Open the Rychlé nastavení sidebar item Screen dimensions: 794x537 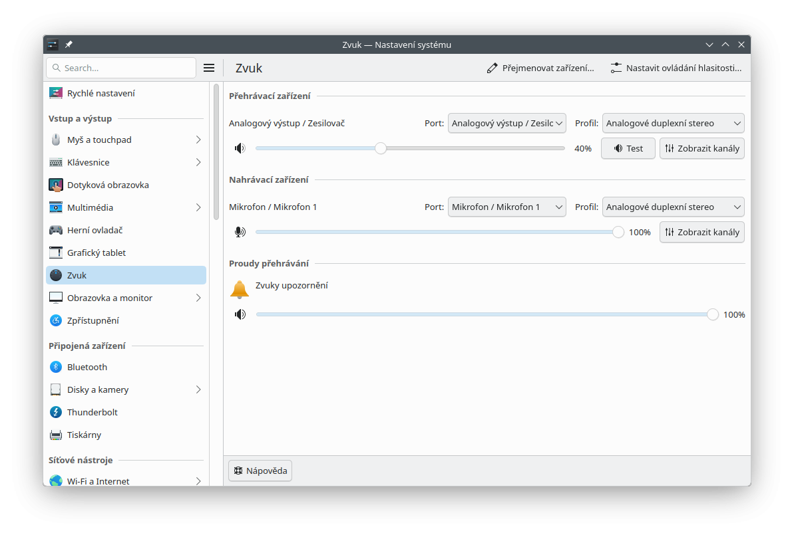100,93
